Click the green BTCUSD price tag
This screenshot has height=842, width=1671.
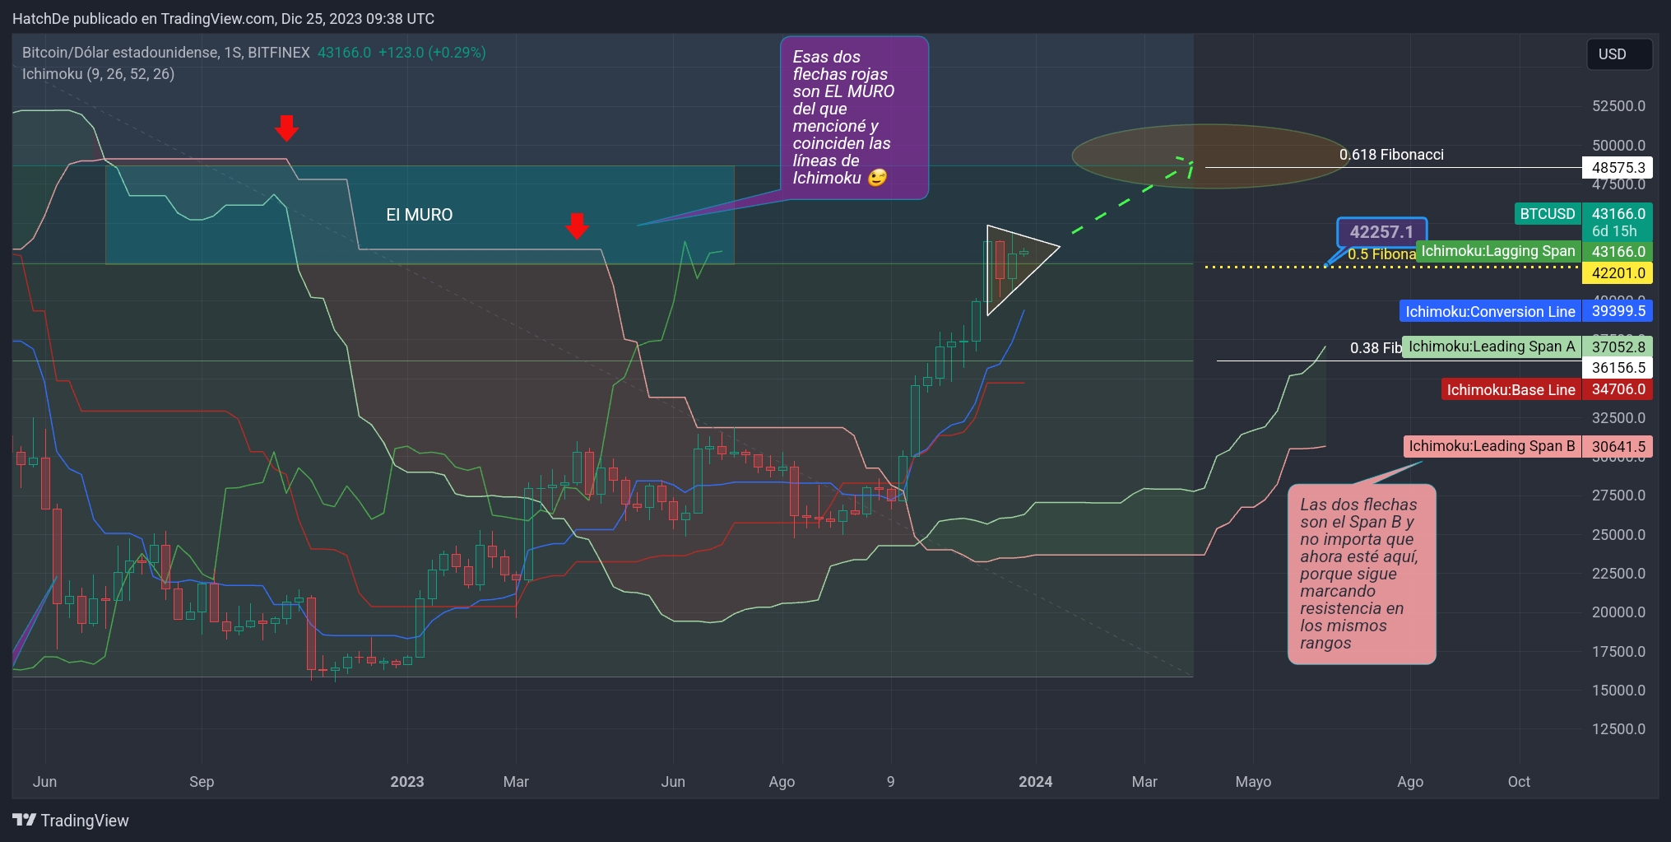[x=1547, y=214]
